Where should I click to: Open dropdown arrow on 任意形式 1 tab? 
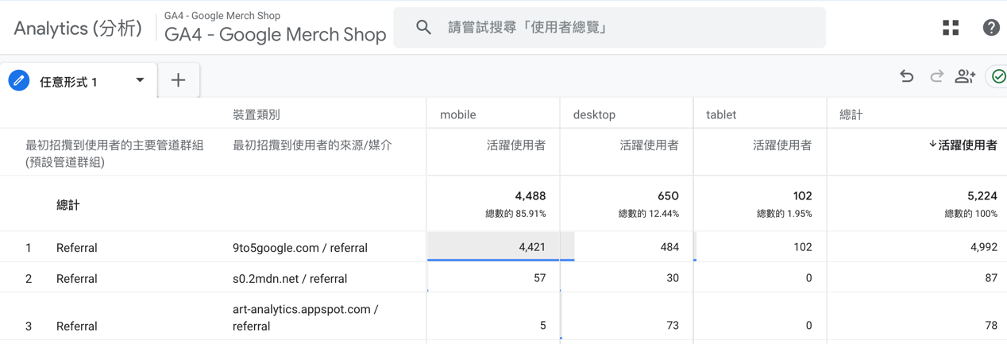[x=140, y=80]
